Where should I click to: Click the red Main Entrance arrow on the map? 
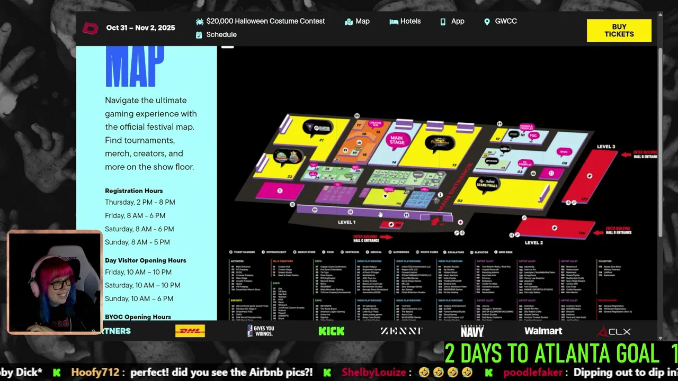(436, 220)
